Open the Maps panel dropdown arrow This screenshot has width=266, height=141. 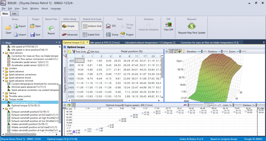click(x=56, y=43)
